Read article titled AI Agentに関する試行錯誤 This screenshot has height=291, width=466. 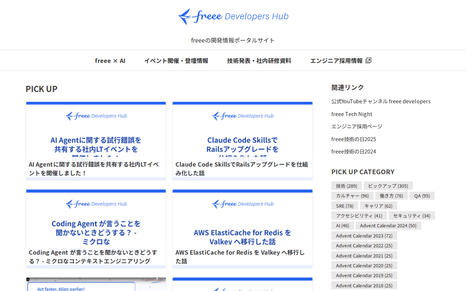click(94, 169)
